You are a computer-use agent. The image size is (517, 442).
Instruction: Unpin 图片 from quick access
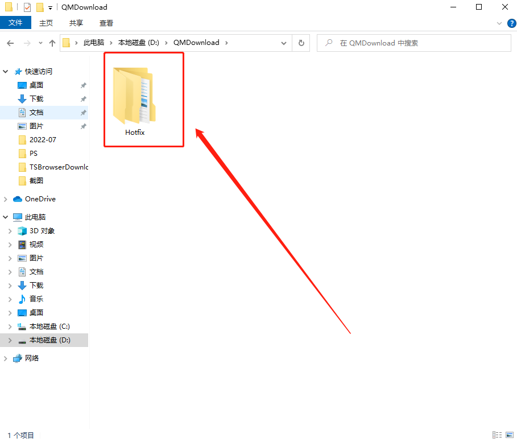click(x=84, y=126)
